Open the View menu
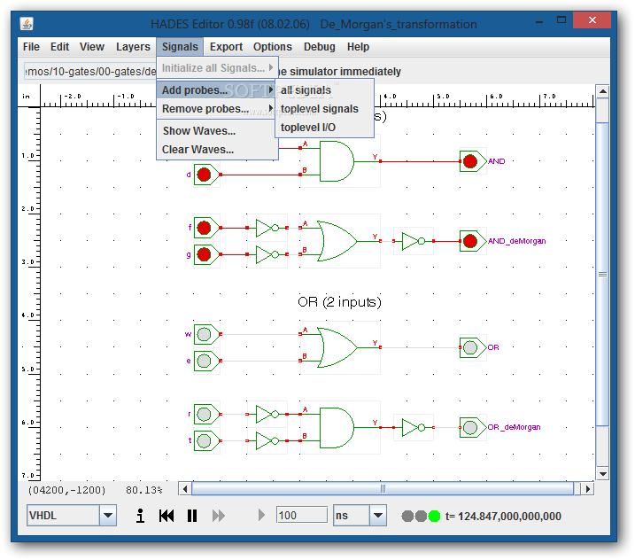635x560 pixels. 92,47
